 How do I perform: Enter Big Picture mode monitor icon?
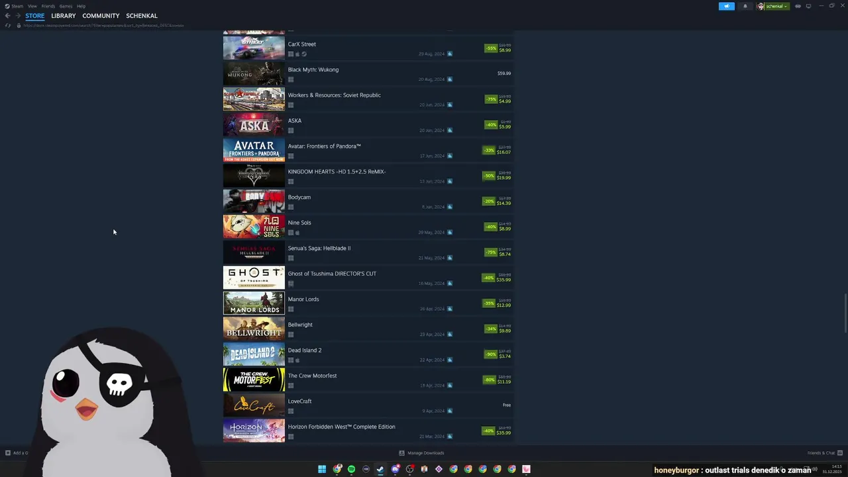pyautogui.click(x=808, y=6)
